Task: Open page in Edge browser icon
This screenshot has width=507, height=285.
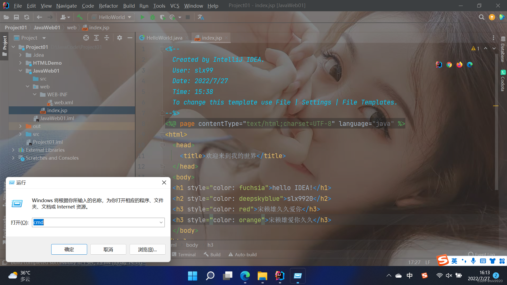Action: pyautogui.click(x=470, y=65)
